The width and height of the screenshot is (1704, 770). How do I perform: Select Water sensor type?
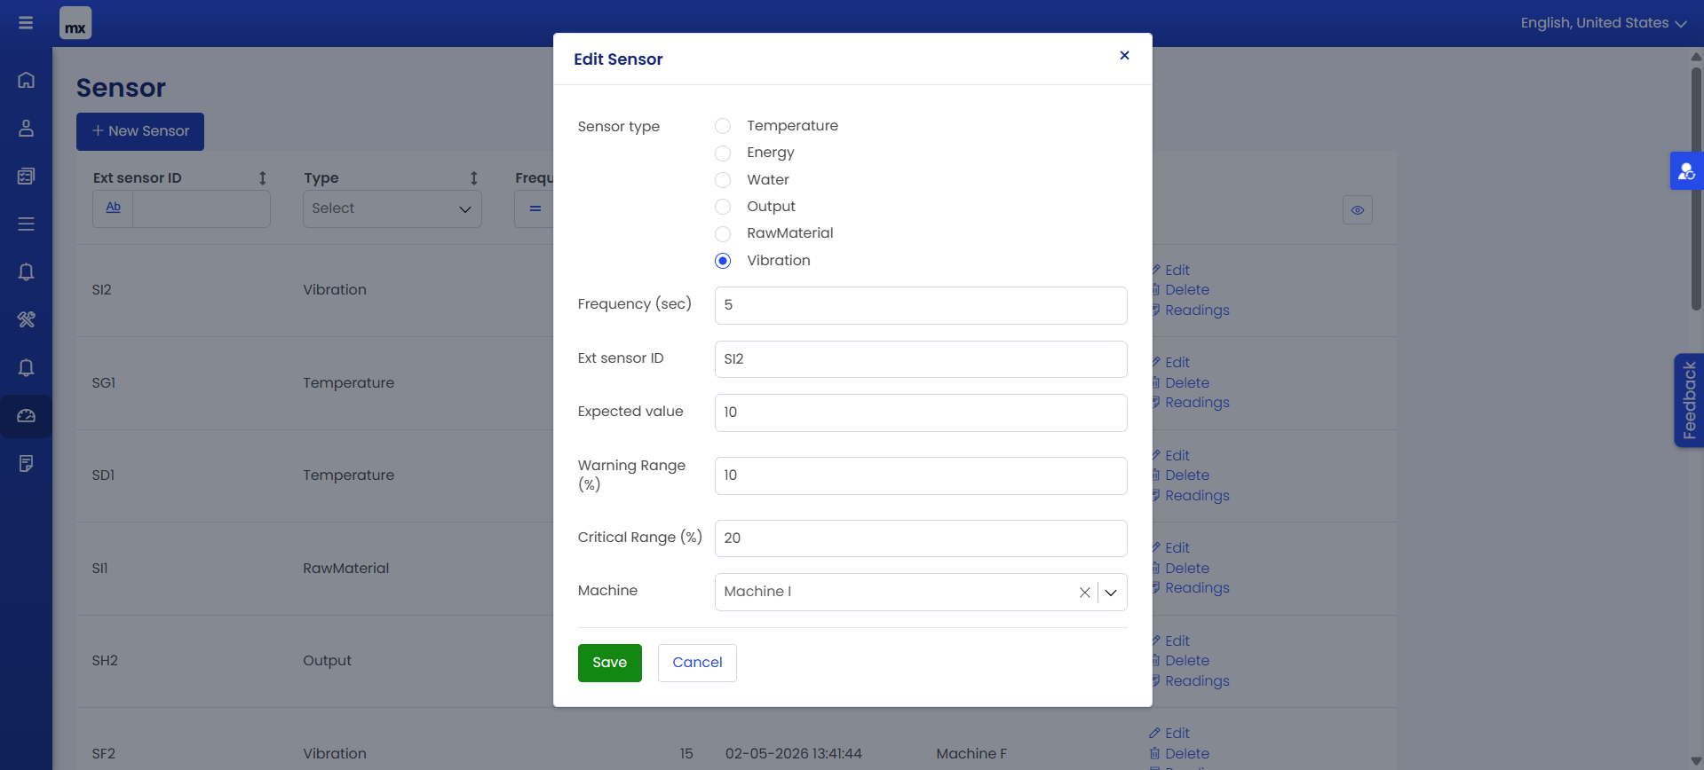click(723, 180)
